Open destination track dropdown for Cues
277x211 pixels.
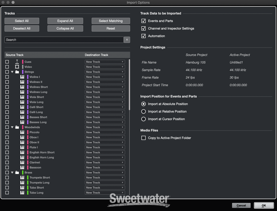pyautogui.click(x=105, y=62)
